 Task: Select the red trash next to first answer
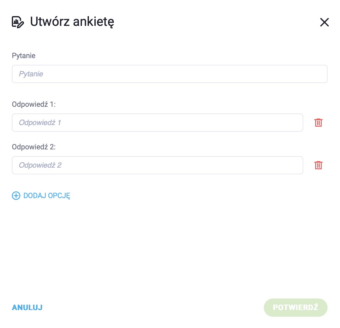[x=318, y=123]
